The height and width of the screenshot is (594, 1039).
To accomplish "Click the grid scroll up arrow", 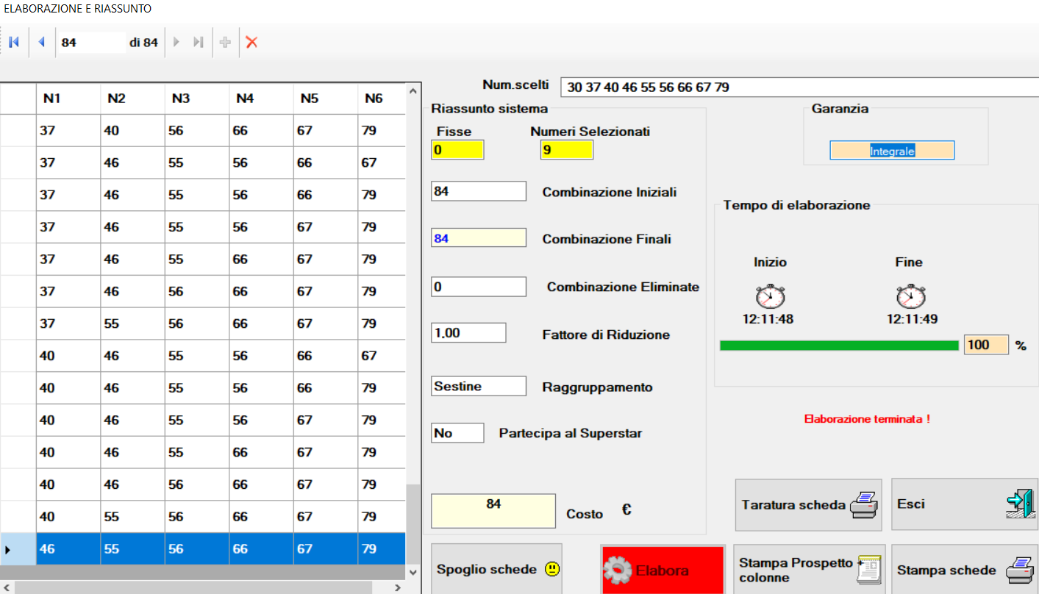I will click(x=413, y=92).
